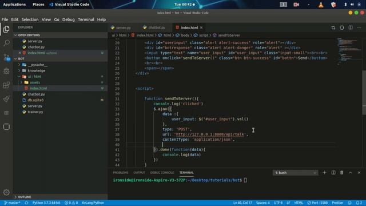The height and width of the screenshot is (206, 366).
Task: Open the Selection menu
Action: point(30,19)
